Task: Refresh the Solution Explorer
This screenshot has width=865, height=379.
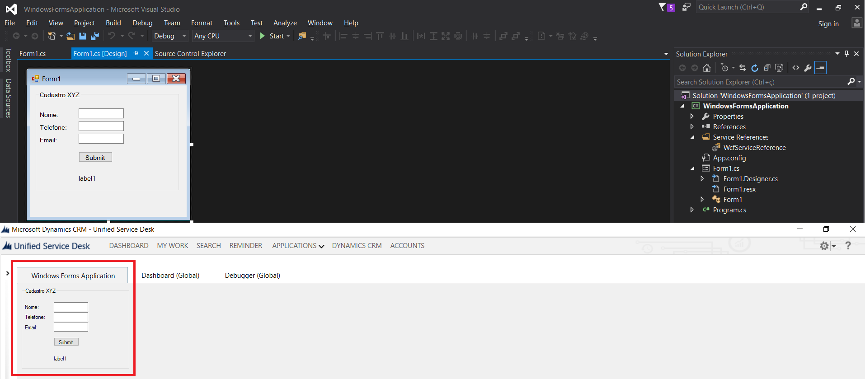Action: 755,68
